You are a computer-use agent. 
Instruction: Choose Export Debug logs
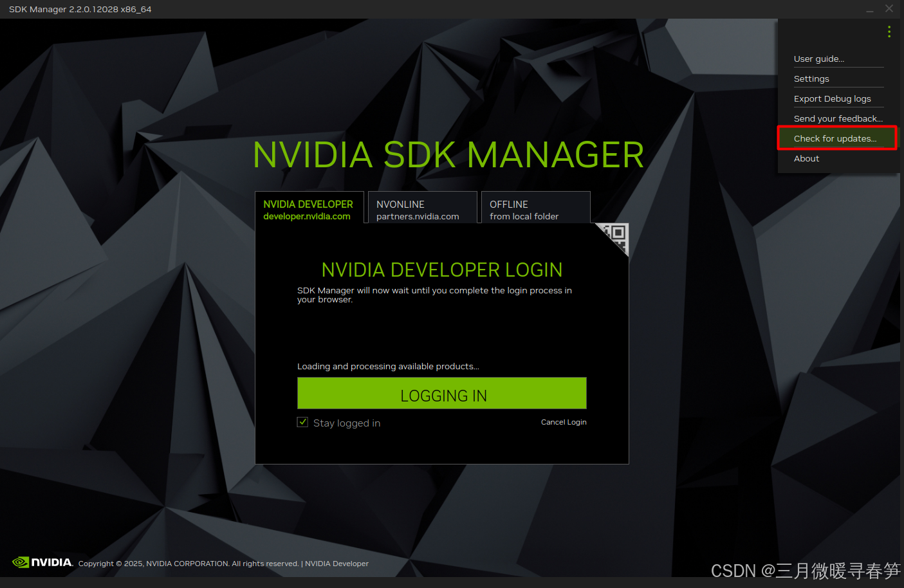point(833,98)
